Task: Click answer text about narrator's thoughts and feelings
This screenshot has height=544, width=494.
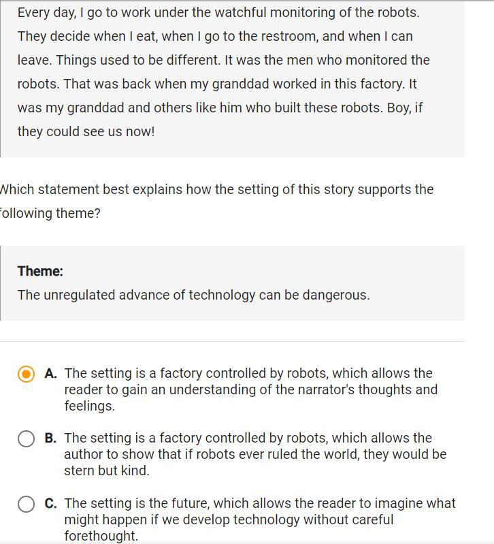Action: 250,389
